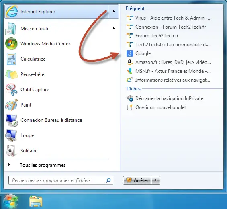
Task: Launch Solitaire card icon
Action: click(x=11, y=151)
